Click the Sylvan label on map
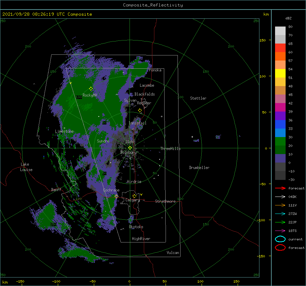 point(130,100)
